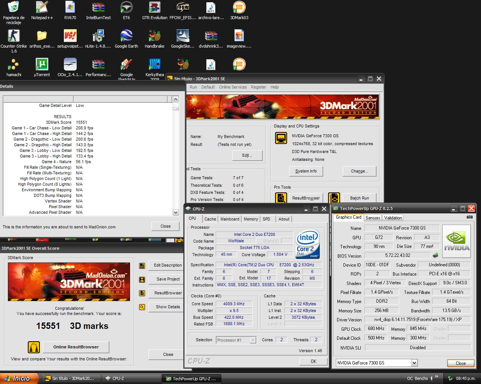Switch to GPU-Z Sensors tab
Viewport: 481px width, 384px height.
[373, 217]
